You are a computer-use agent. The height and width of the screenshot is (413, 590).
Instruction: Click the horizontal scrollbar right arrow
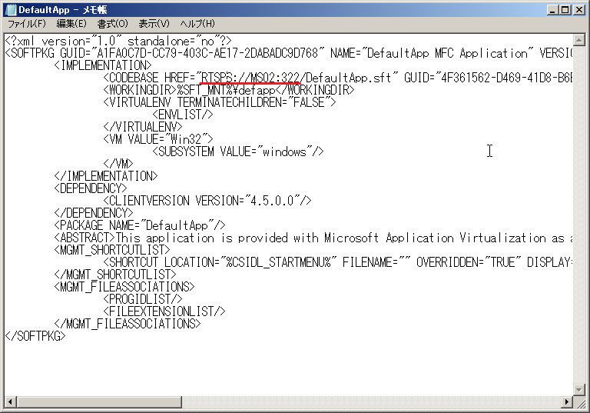[x=567, y=402]
